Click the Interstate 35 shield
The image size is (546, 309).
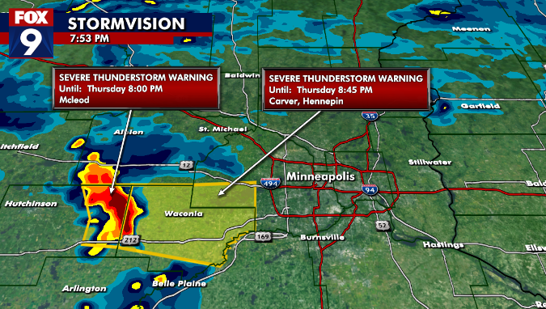click(x=370, y=116)
